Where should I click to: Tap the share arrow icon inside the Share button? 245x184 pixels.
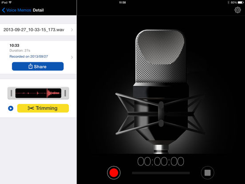click(30, 66)
